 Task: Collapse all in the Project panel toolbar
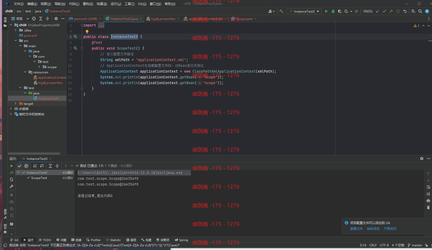(x=47, y=19)
